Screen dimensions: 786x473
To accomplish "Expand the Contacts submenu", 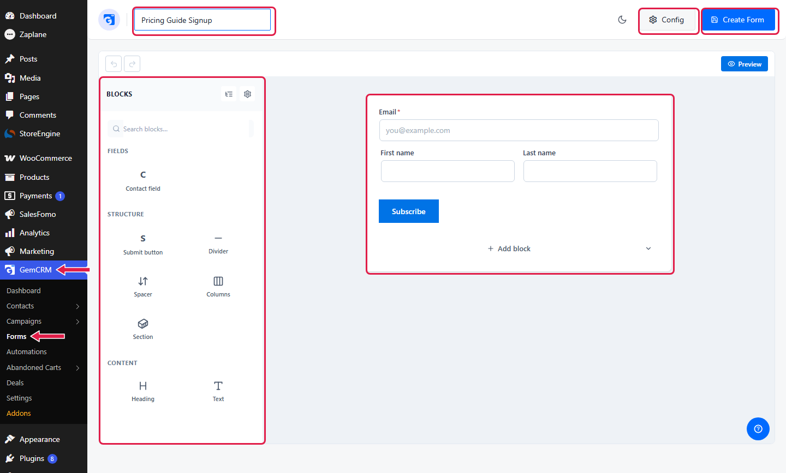I will (78, 306).
